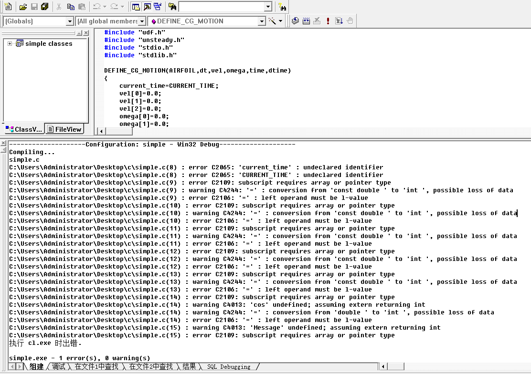Click the Save All icon

[45, 7]
